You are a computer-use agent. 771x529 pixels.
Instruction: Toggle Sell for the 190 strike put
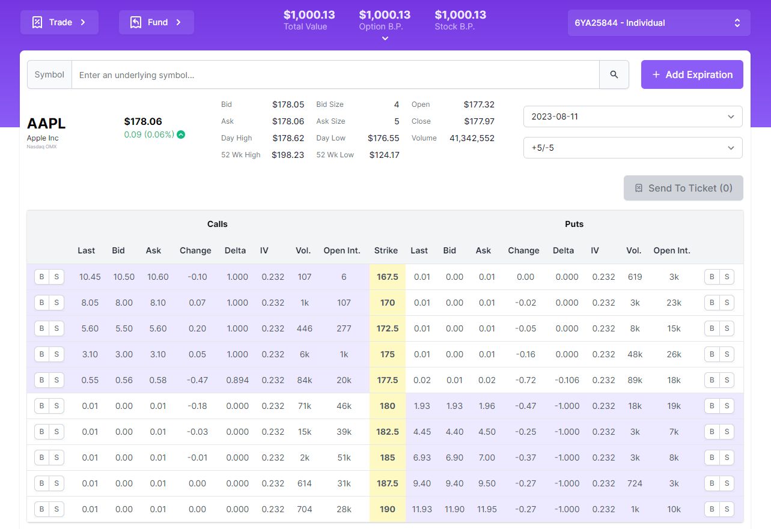tap(727, 510)
